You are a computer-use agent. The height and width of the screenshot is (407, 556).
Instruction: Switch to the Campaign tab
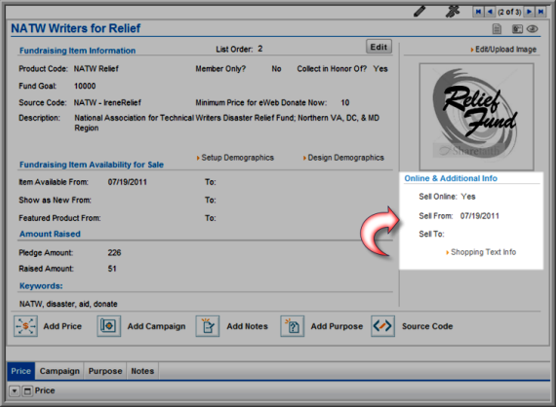pyautogui.click(x=60, y=371)
